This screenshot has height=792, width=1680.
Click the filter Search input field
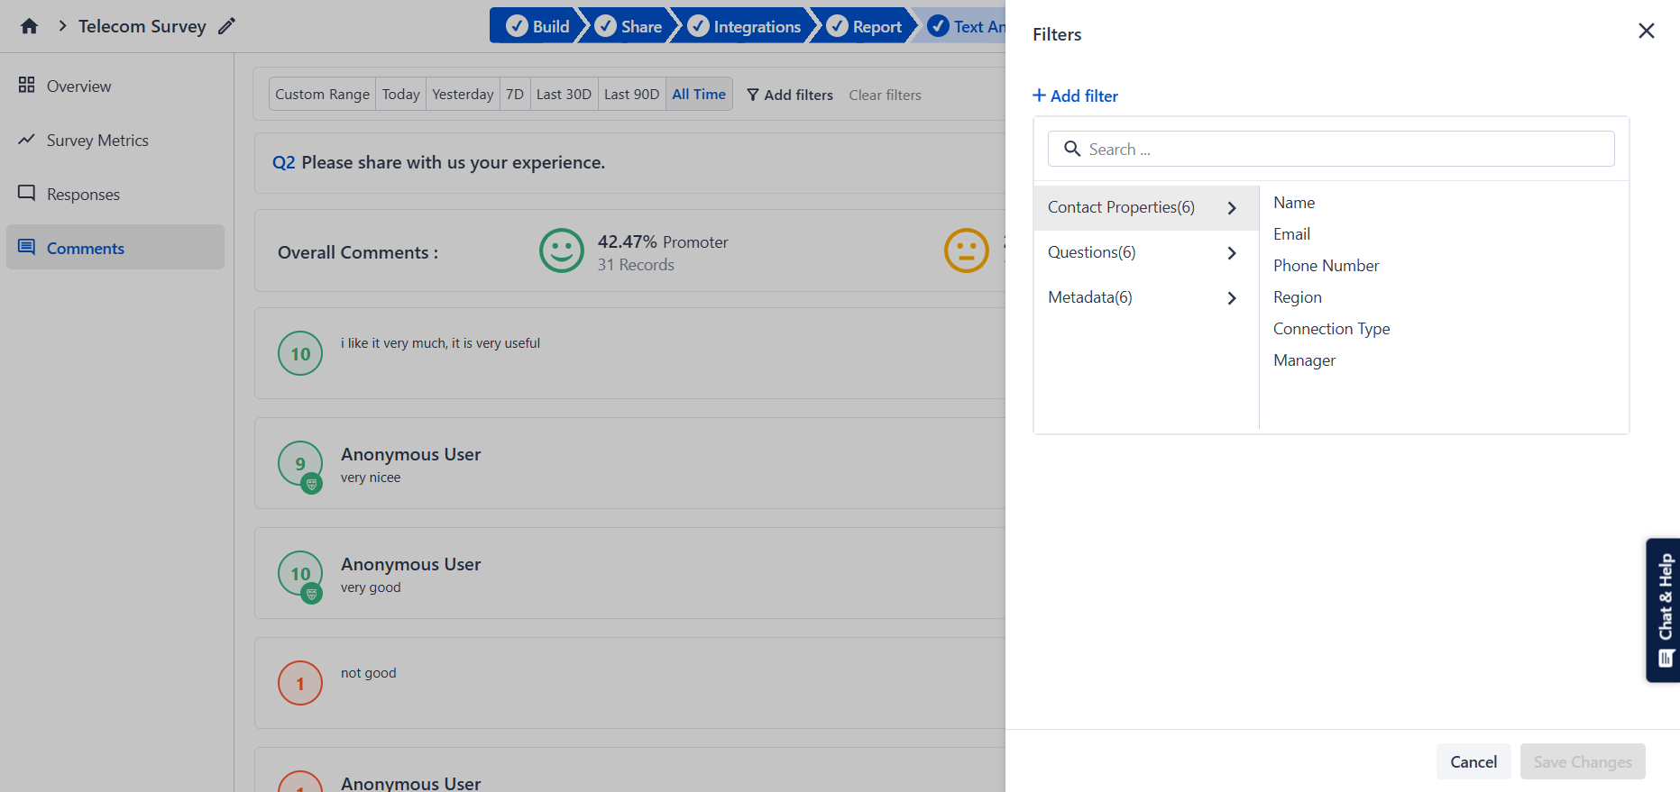1330,150
